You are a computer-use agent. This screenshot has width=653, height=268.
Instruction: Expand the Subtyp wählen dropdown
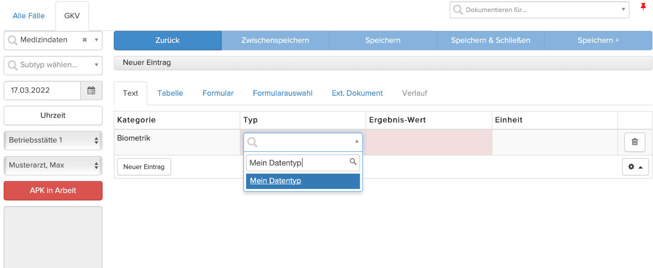[x=96, y=65]
